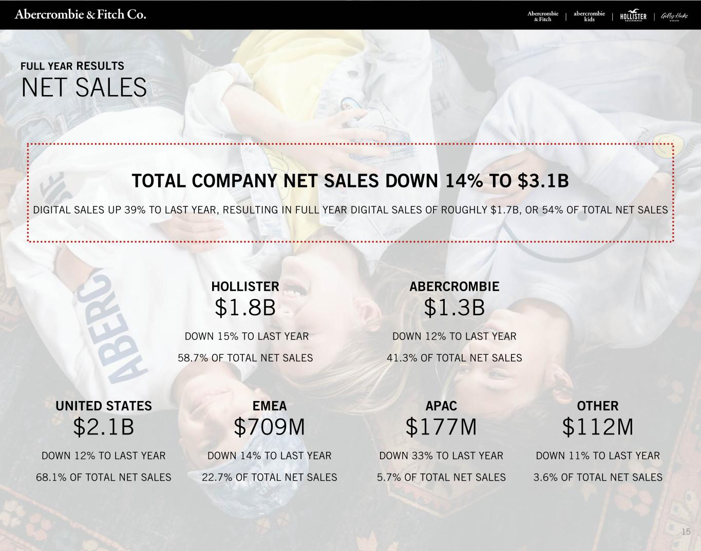This screenshot has height=551, width=701.
Task: Click the OTHER $112M figure
Action: pos(598,427)
